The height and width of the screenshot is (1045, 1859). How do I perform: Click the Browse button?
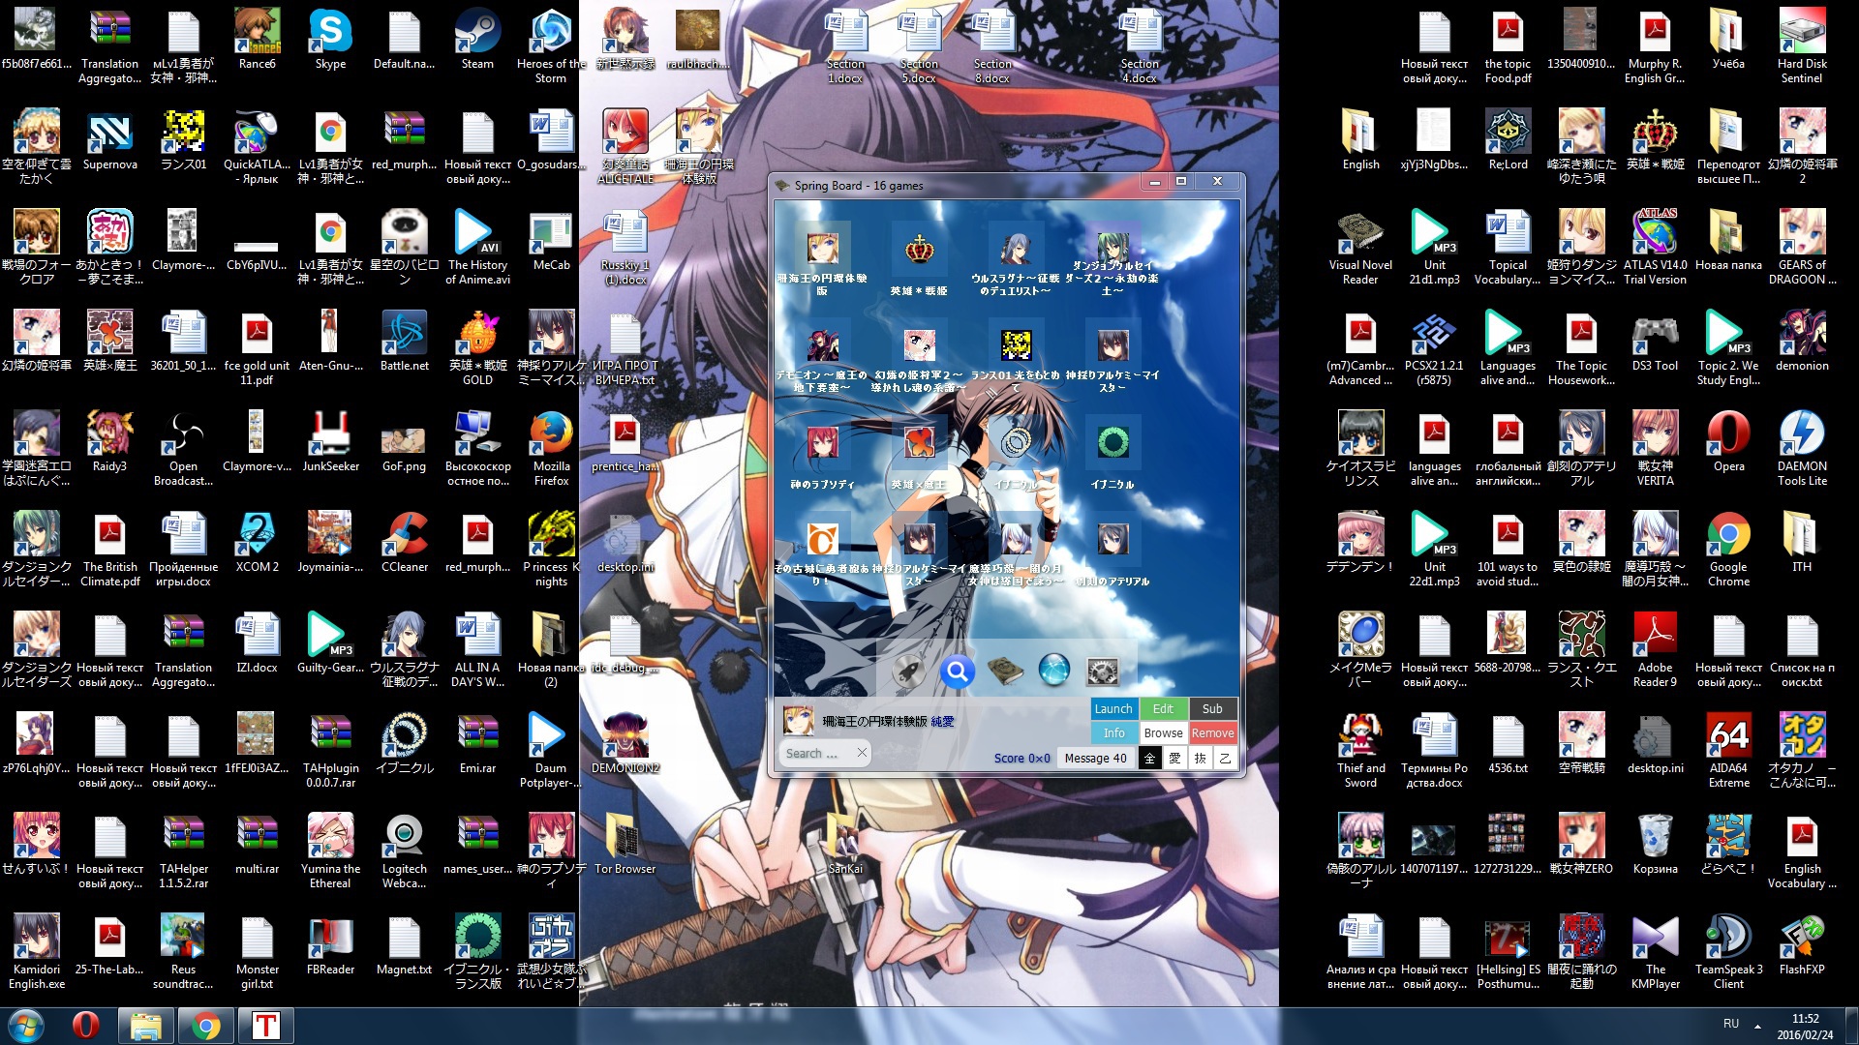(1163, 732)
